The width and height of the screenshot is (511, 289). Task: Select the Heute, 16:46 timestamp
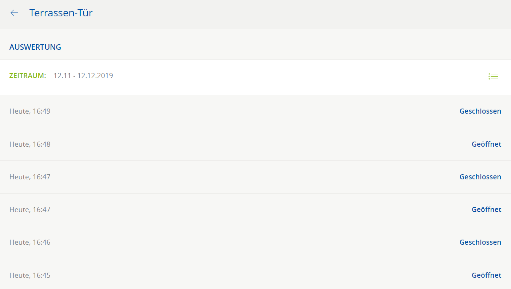coord(30,243)
